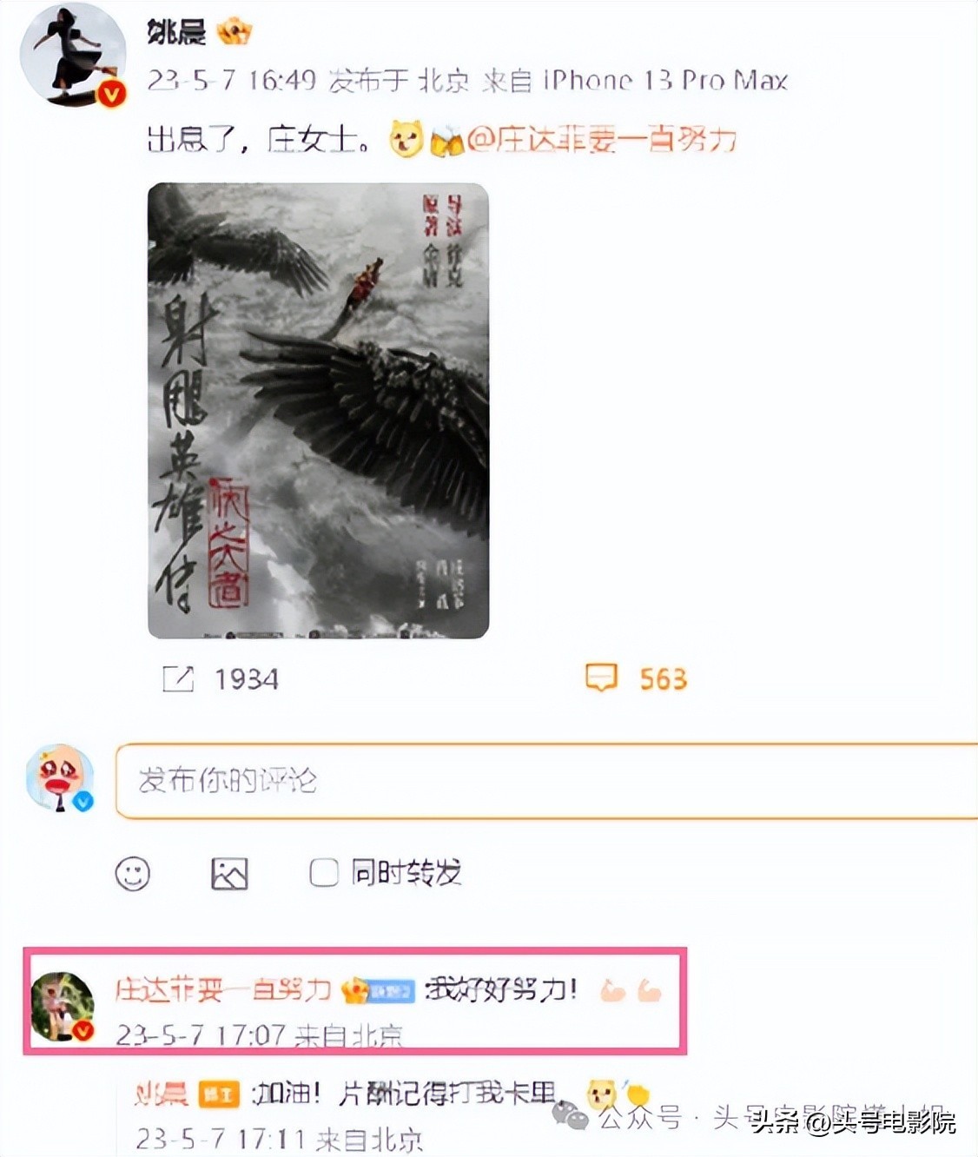
Task: Click the 庄达菲要一直努力 commenter name
Action: coord(223,989)
